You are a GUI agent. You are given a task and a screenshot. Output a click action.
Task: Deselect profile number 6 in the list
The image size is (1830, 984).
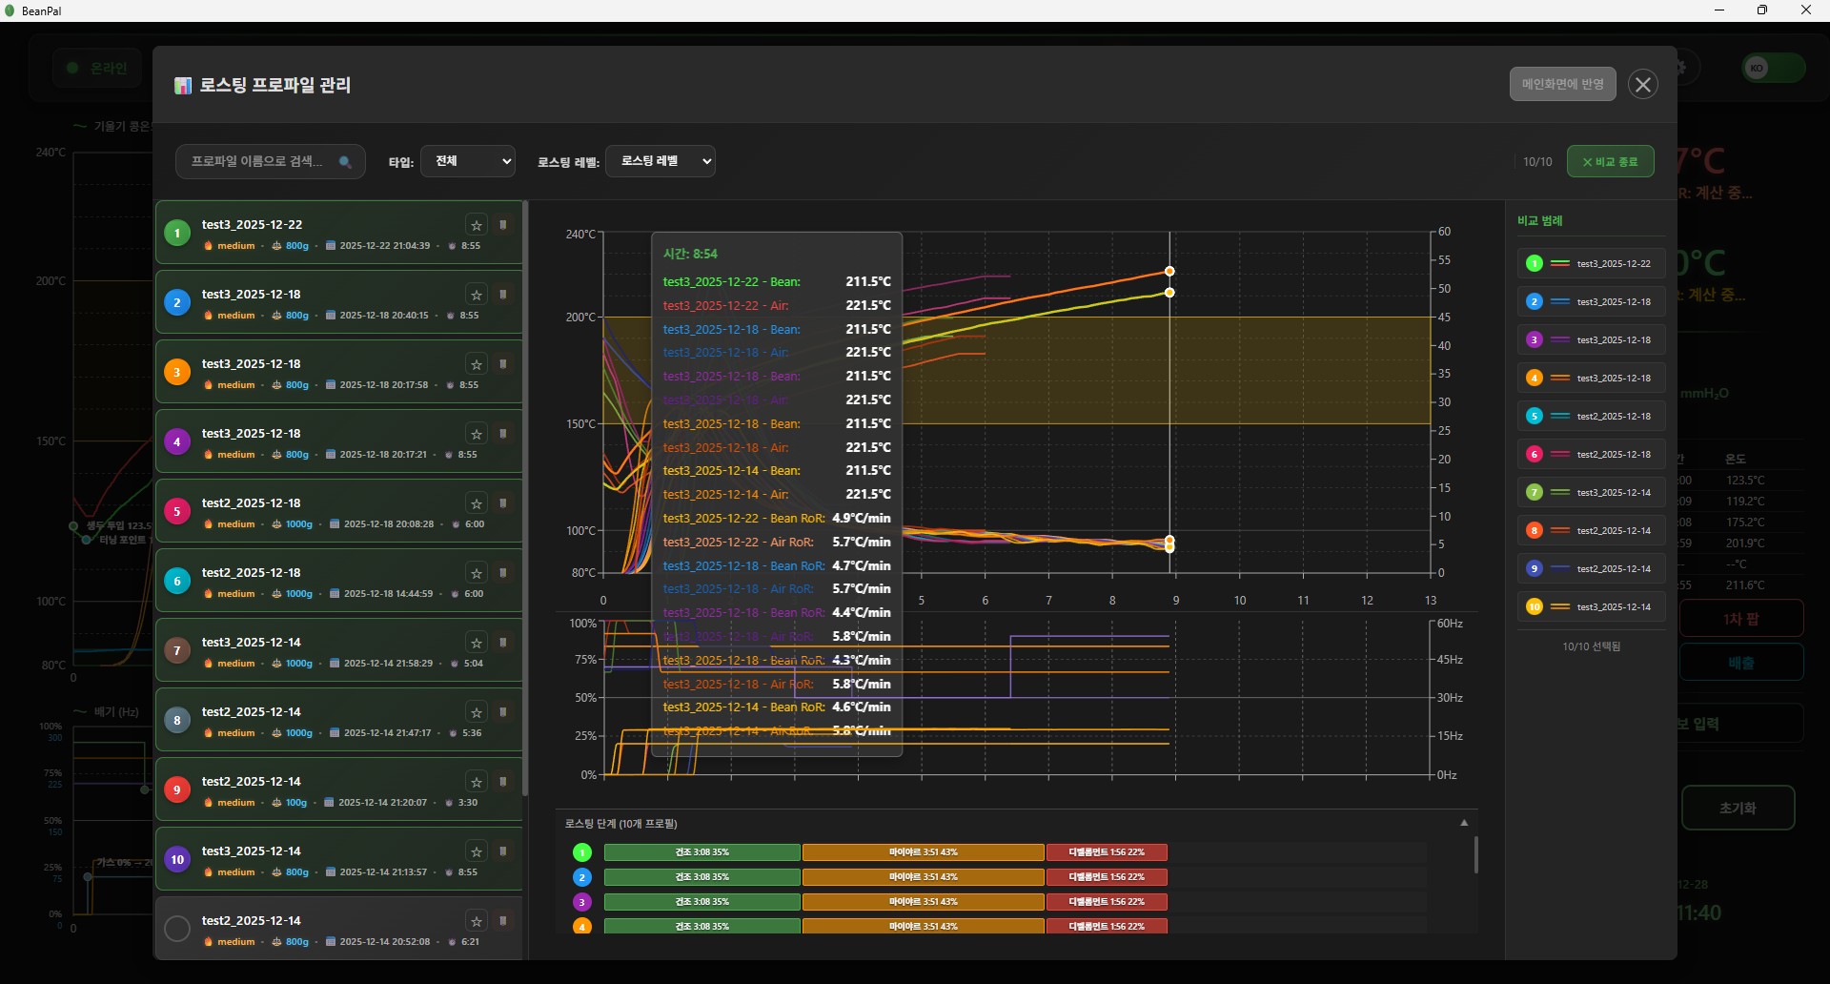[x=177, y=582]
